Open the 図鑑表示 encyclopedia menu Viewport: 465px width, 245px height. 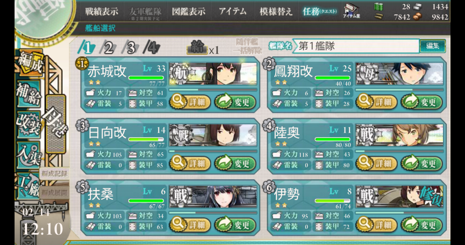pyautogui.click(x=189, y=11)
